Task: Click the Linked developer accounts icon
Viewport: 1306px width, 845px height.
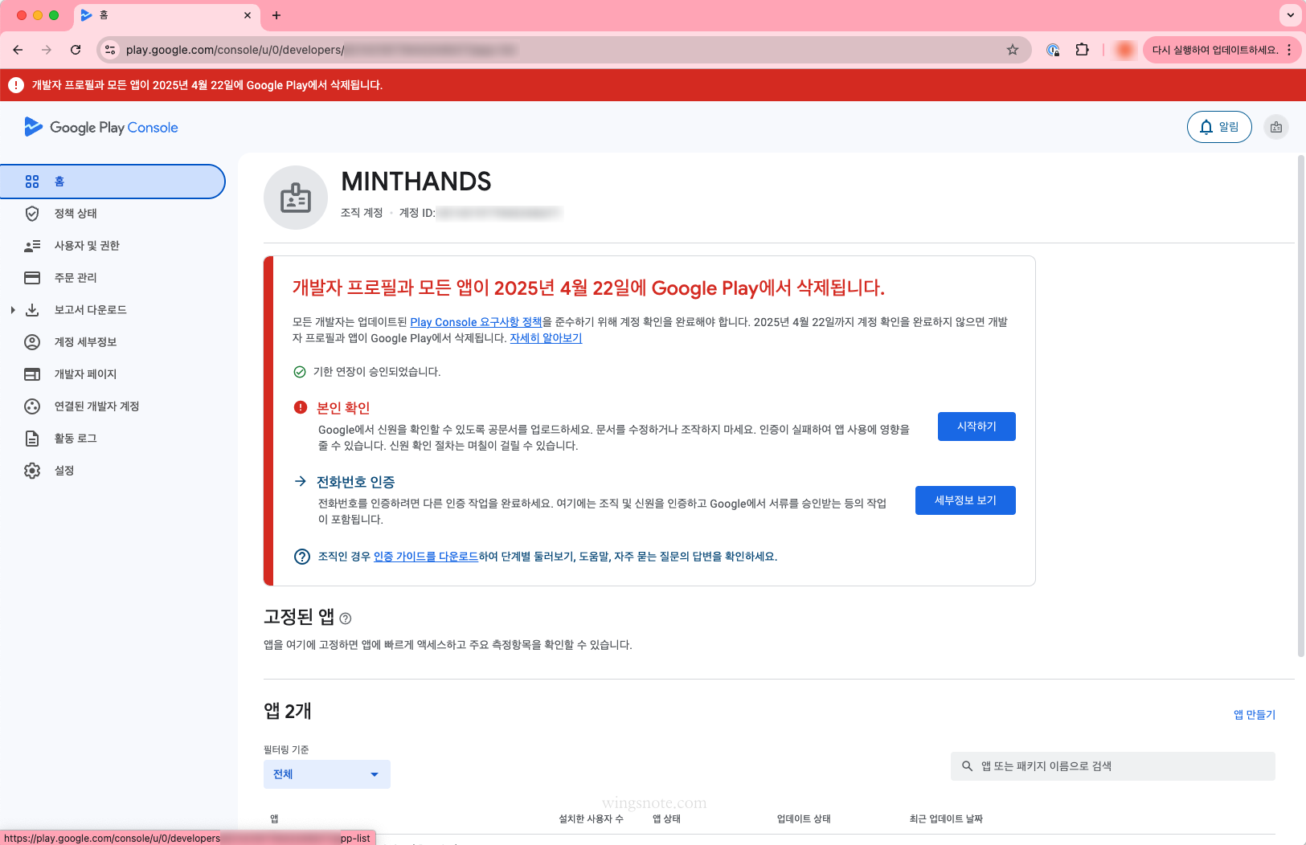Action: 32,406
